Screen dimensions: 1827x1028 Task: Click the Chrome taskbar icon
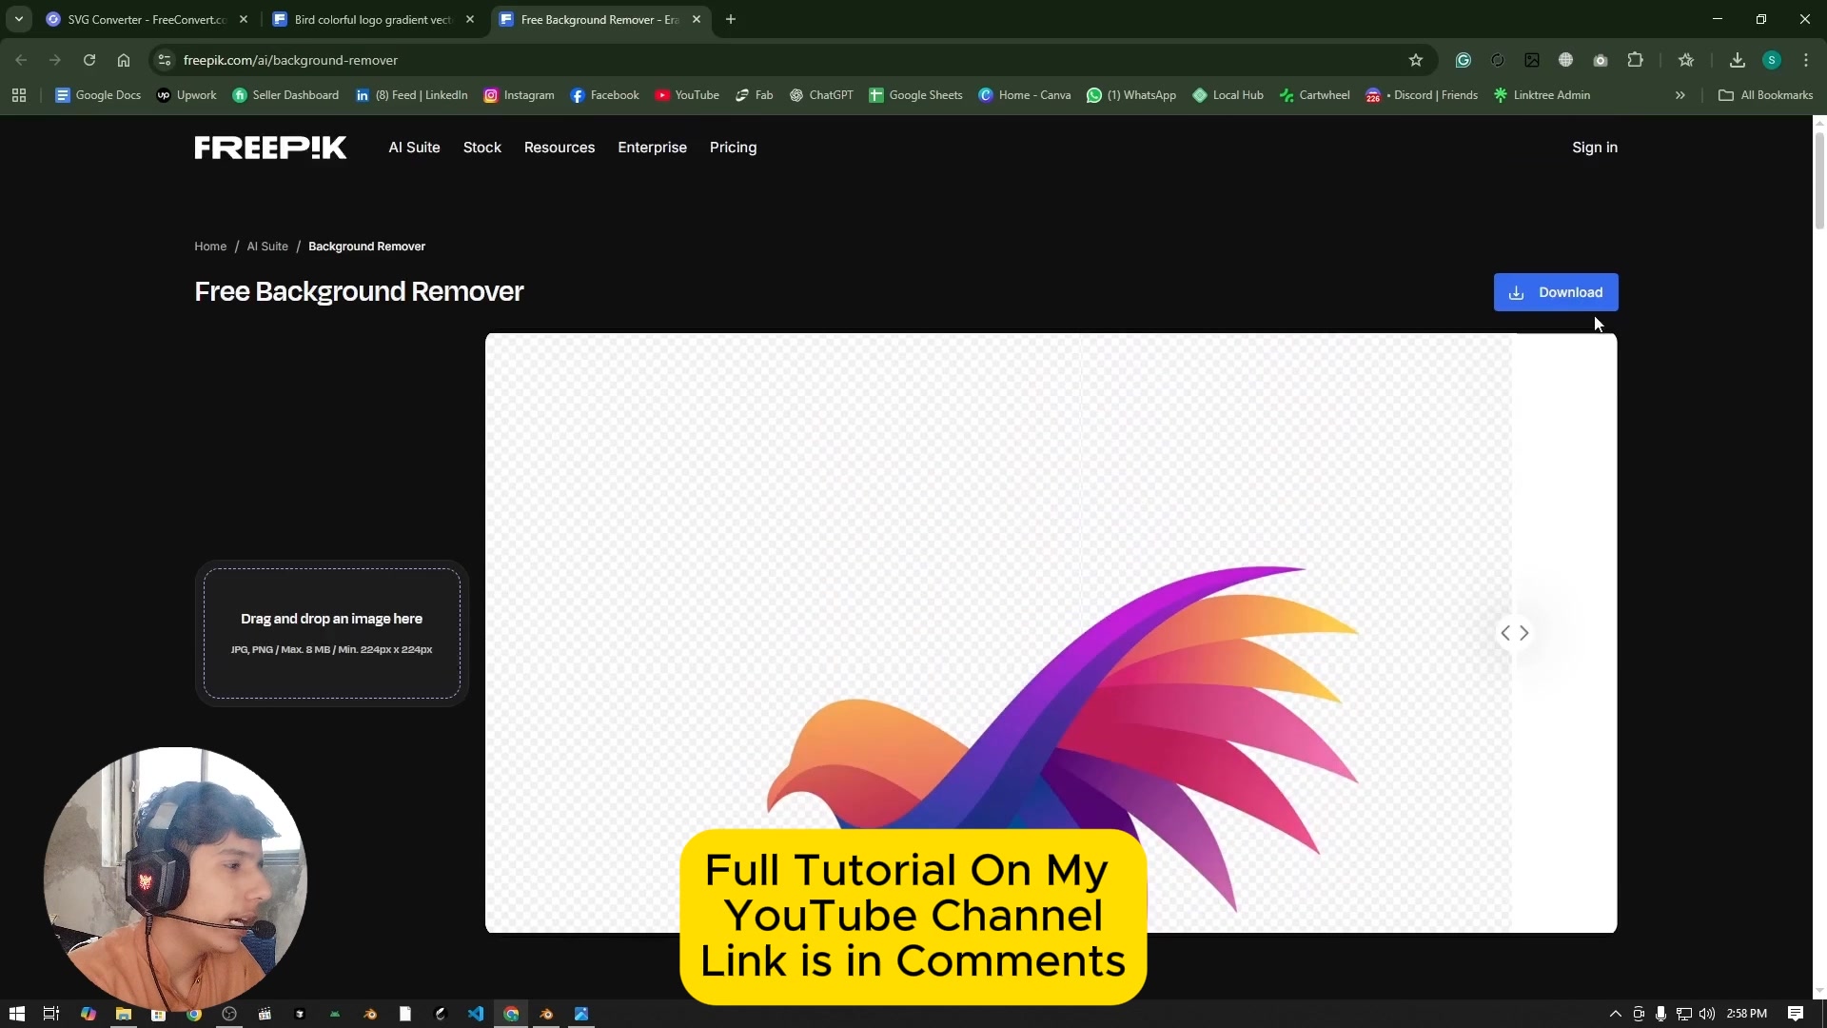[x=511, y=1014]
